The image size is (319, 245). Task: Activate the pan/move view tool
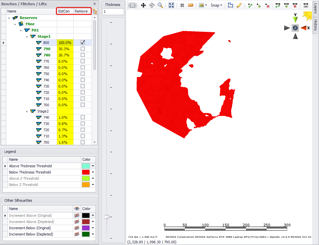click(x=143, y=5)
